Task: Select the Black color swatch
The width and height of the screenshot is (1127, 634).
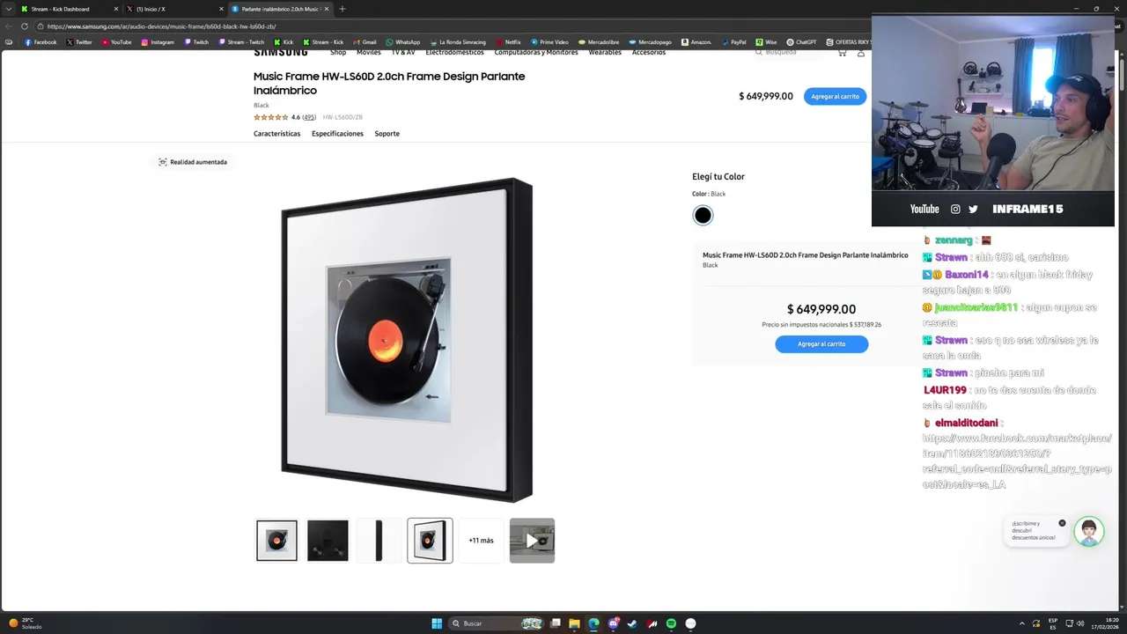Action: [x=703, y=216]
